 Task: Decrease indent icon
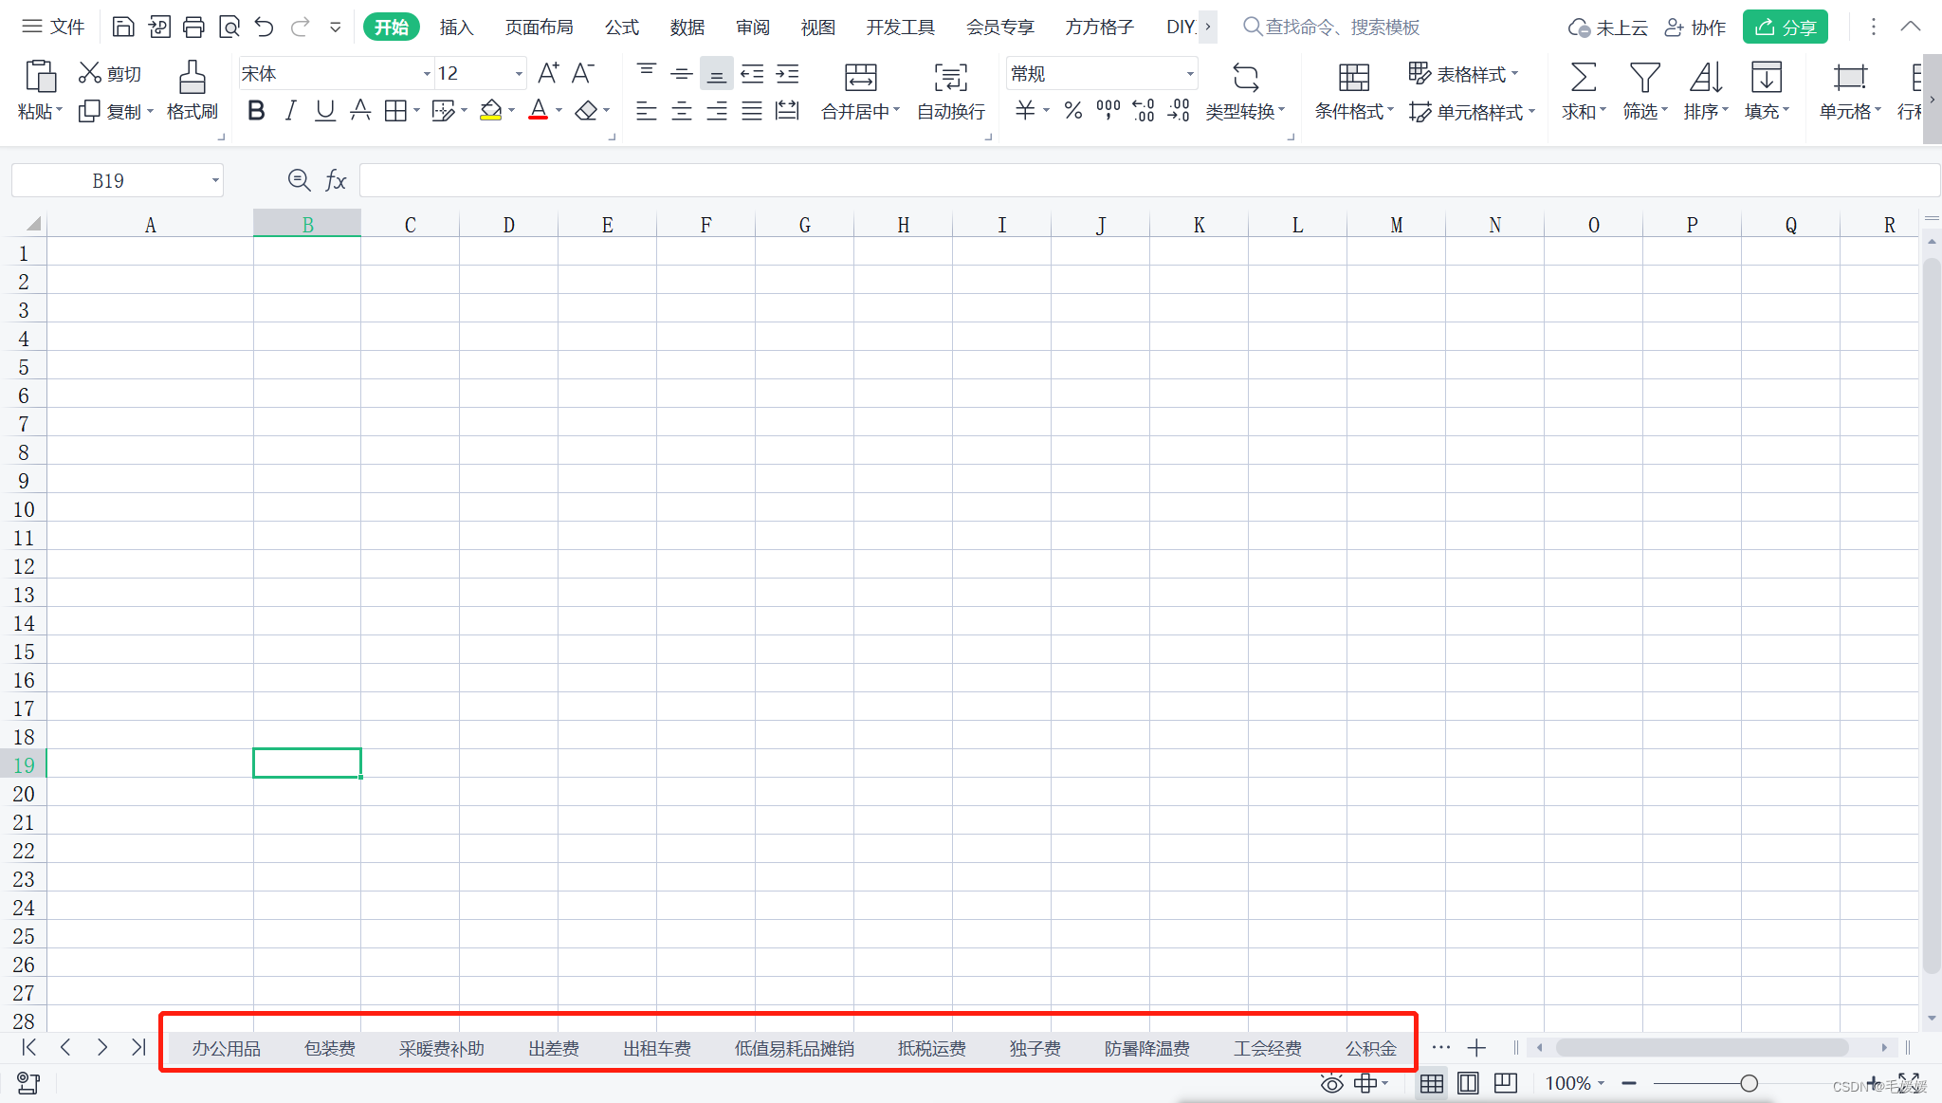[752, 73]
